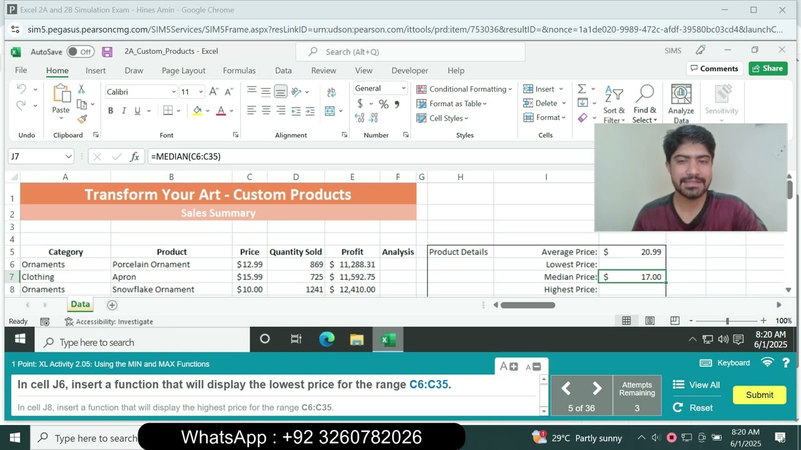This screenshot has height=450, width=801.
Task: Open the File menu
Action: (21, 71)
